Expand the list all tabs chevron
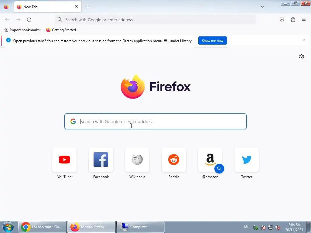Screen dimensions: 311x233 (262, 7)
